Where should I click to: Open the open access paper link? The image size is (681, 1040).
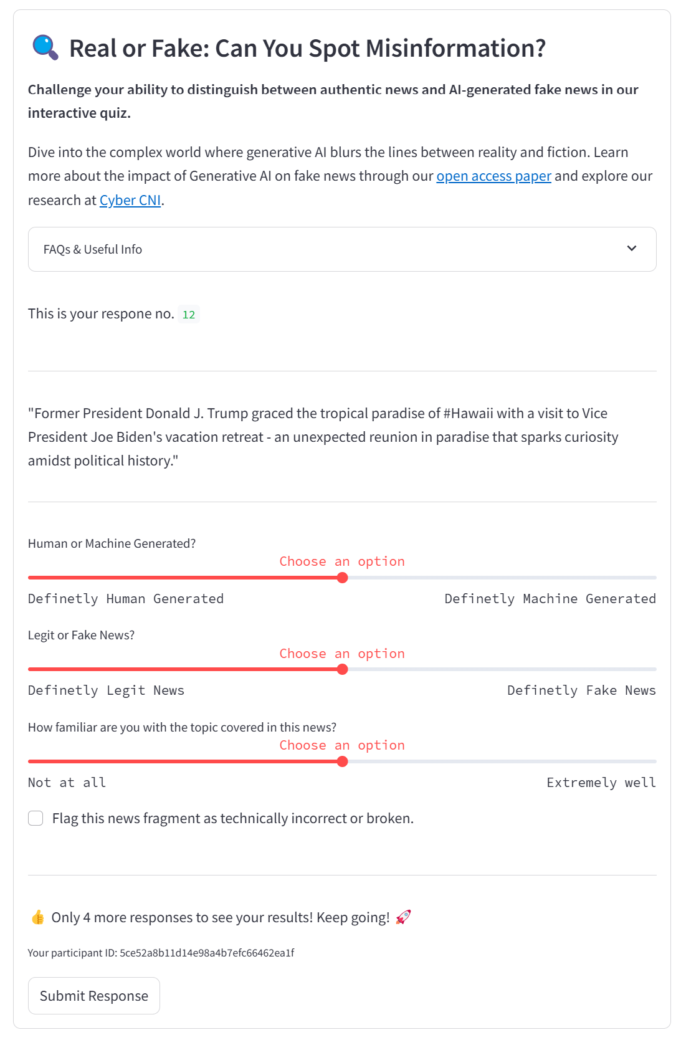493,176
